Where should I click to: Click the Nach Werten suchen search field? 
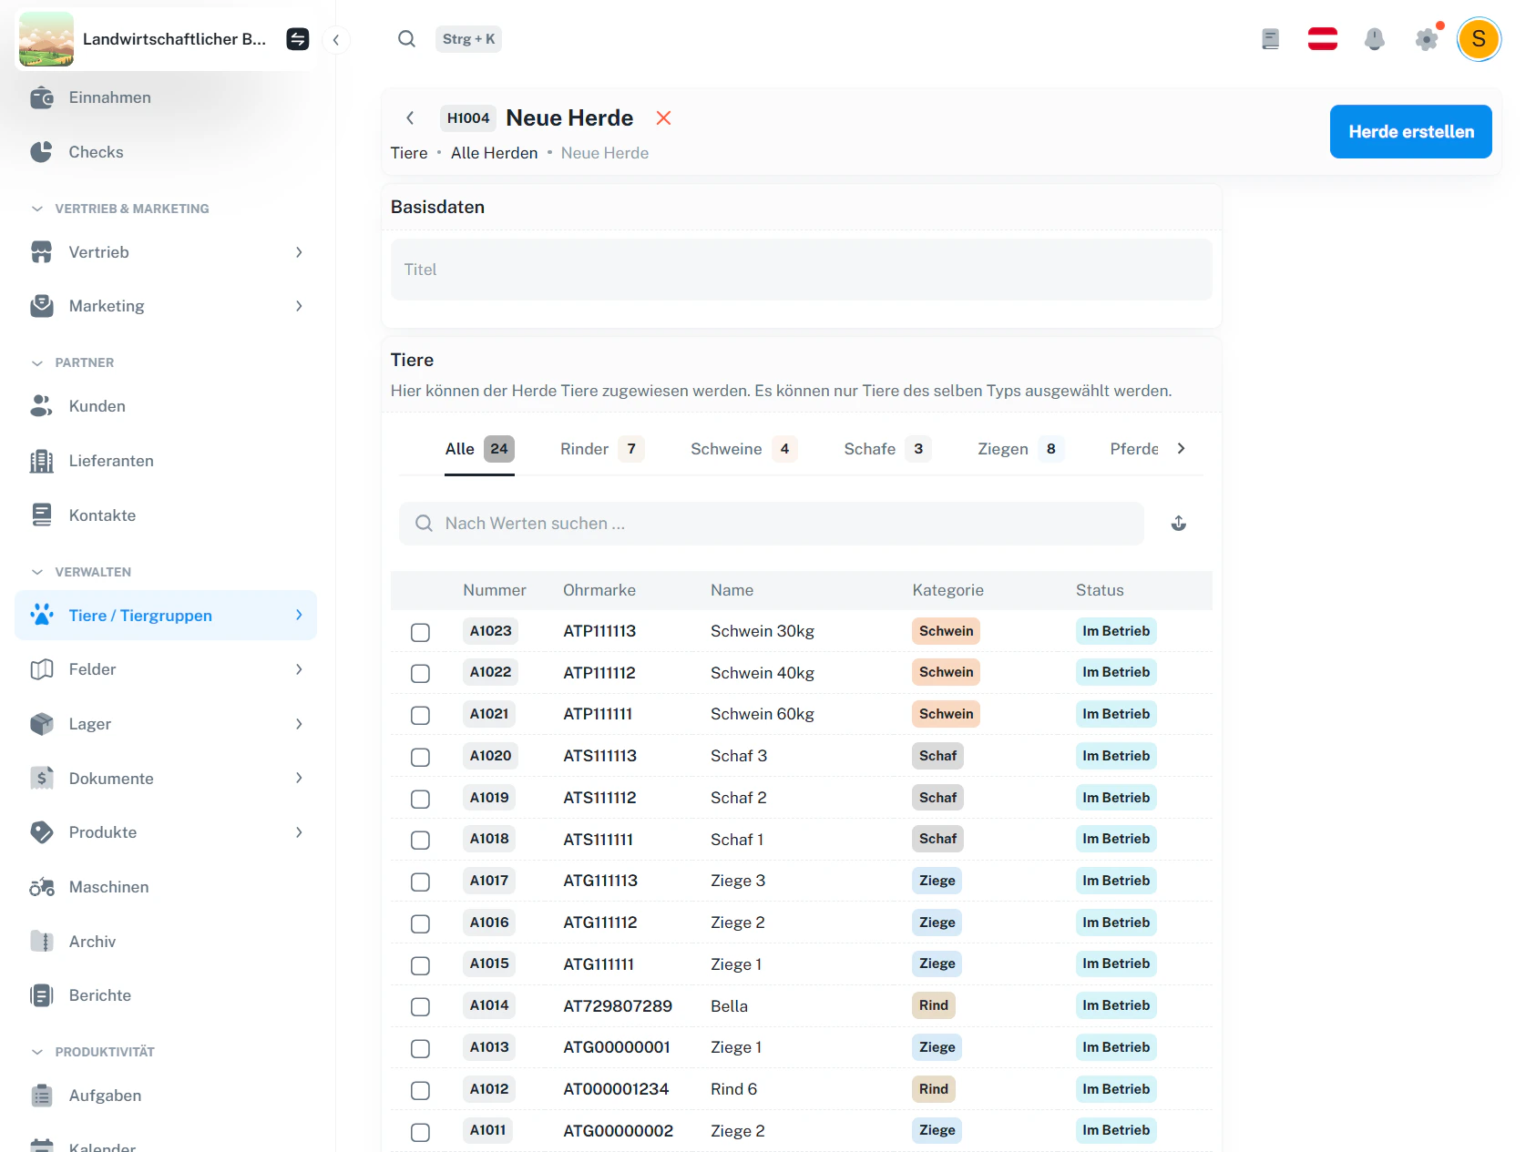(772, 524)
